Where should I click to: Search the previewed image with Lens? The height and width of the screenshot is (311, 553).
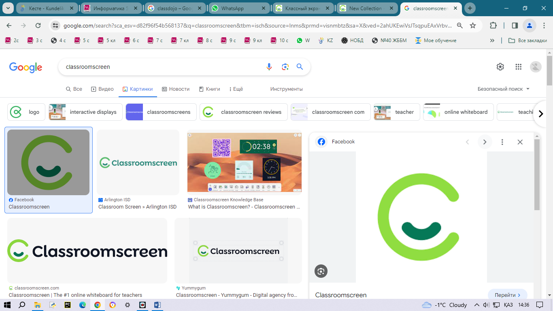(321, 271)
